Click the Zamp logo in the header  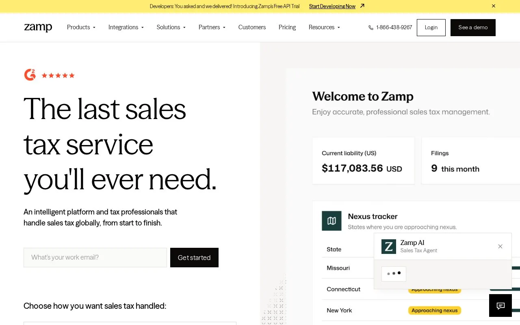(38, 27)
